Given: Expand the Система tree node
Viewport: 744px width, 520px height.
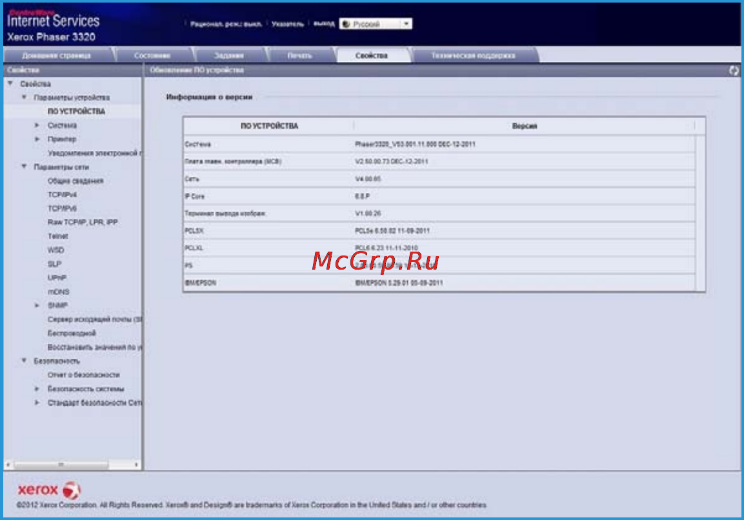Looking at the screenshot, I should pyautogui.click(x=37, y=125).
